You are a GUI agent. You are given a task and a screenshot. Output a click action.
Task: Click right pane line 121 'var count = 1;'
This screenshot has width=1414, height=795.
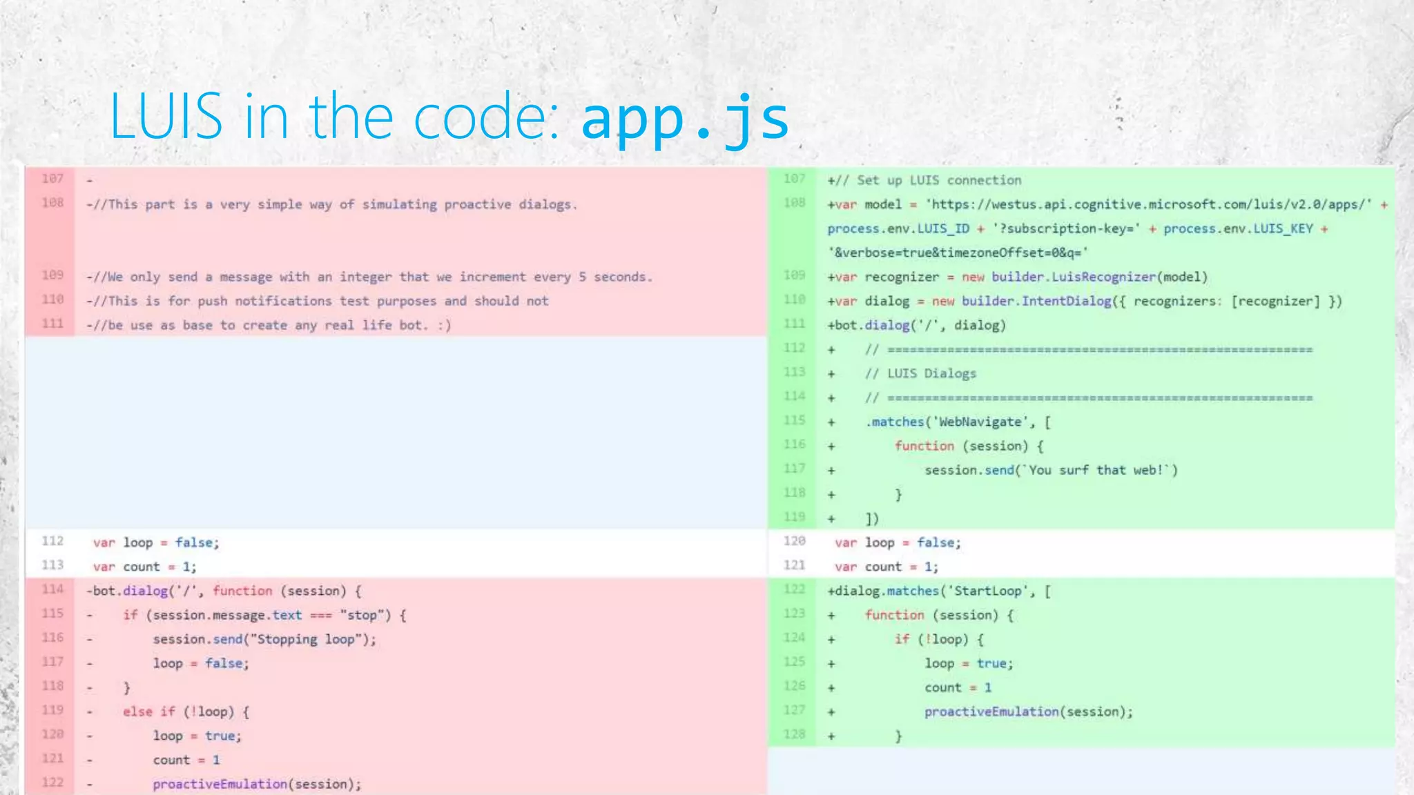click(x=887, y=567)
